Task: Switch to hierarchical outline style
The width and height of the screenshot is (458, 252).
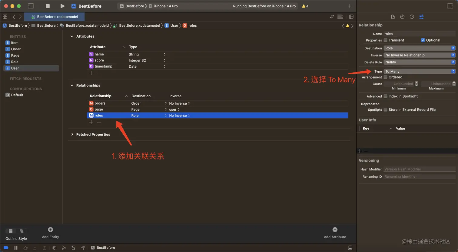Action: pyautogui.click(x=22, y=231)
